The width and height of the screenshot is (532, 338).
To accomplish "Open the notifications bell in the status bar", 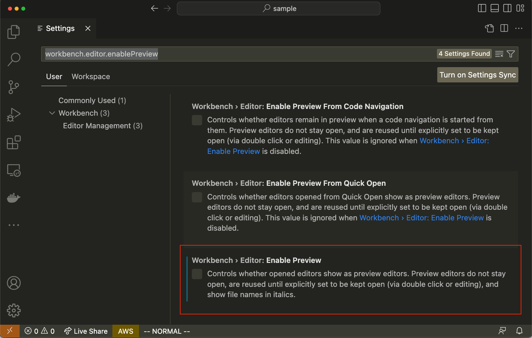I will click(x=520, y=331).
